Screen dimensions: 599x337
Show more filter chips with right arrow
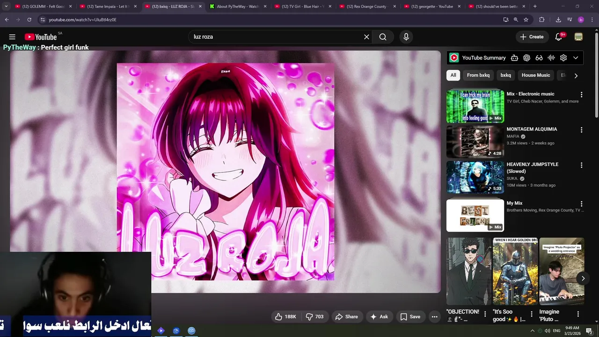coord(576,75)
